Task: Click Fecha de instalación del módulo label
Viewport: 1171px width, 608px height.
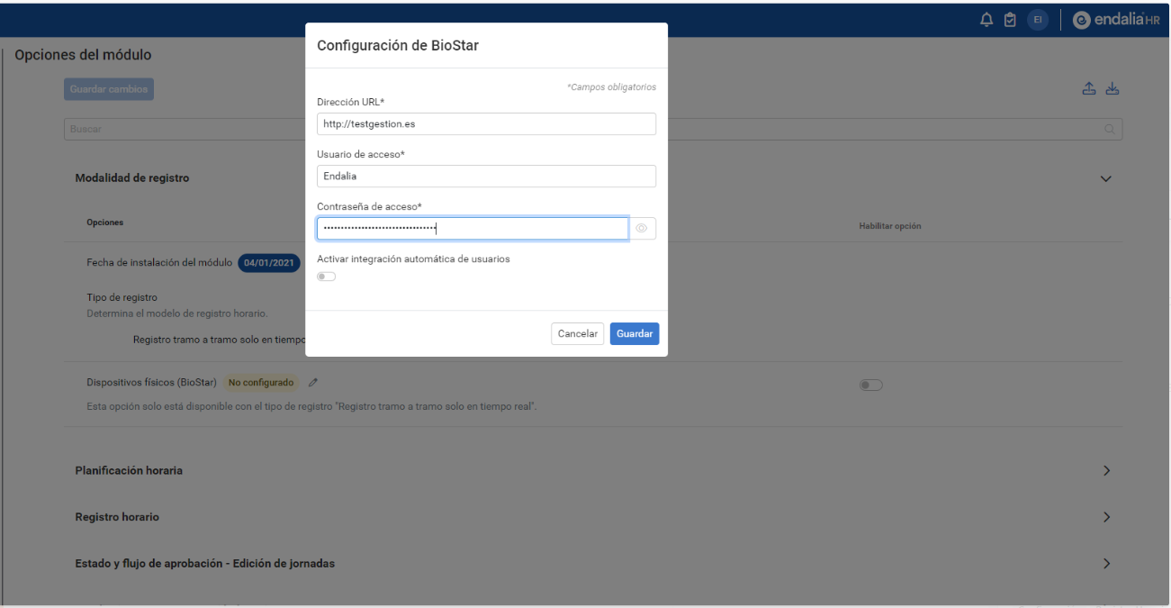Action: [x=159, y=263]
